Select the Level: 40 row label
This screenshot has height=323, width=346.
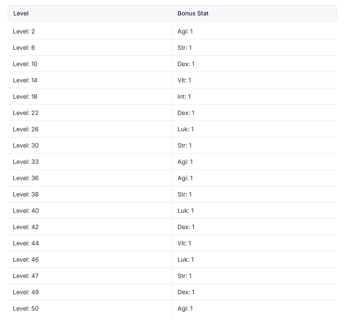26,211
